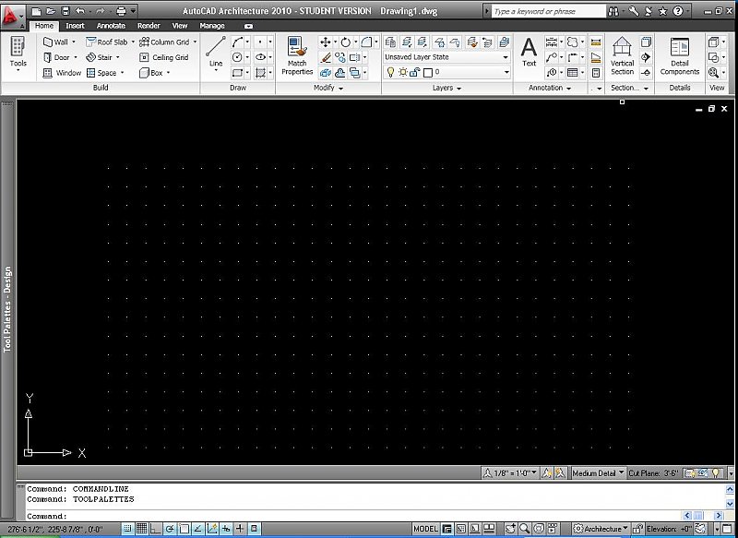738x538 pixels.
Task: Select the Arc tool in Draw panel
Action: click(x=237, y=42)
